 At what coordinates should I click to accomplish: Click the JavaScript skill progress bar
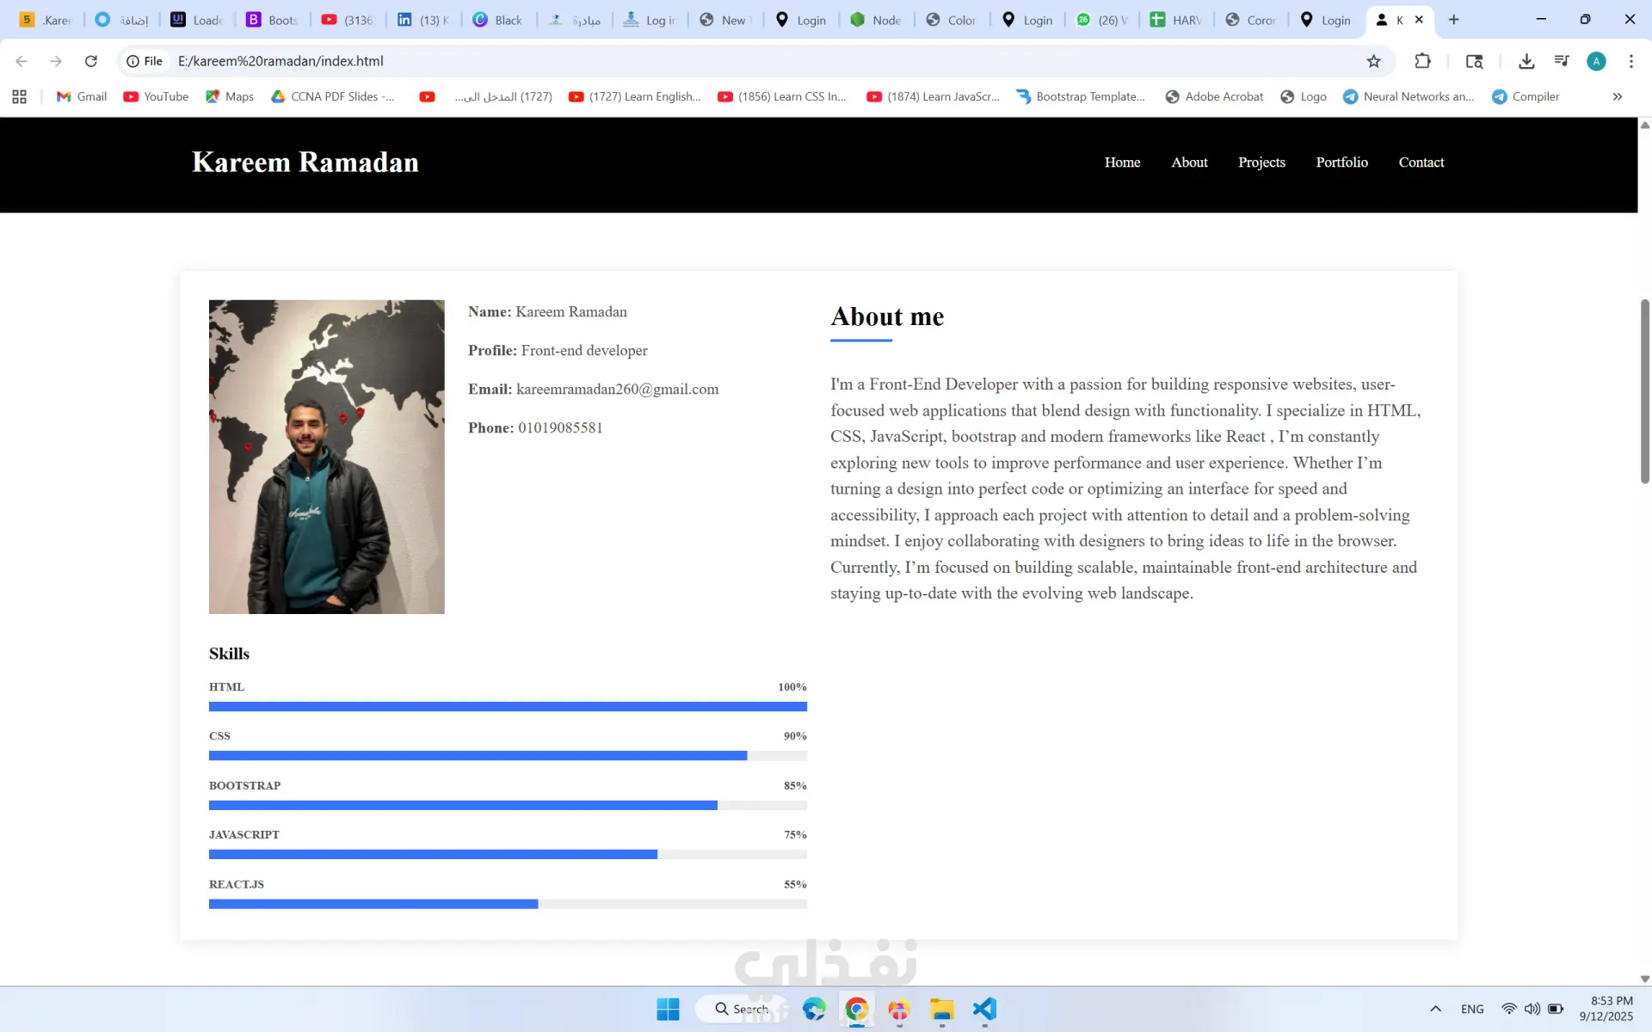point(508,855)
